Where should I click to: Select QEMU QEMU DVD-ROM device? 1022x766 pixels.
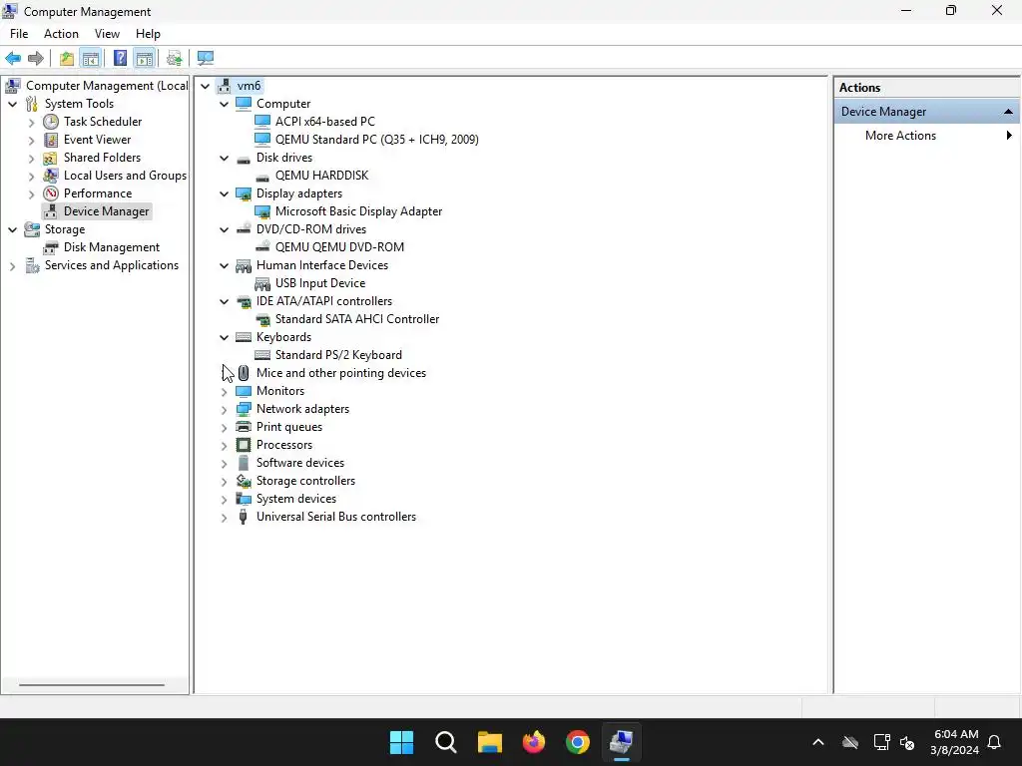(339, 247)
